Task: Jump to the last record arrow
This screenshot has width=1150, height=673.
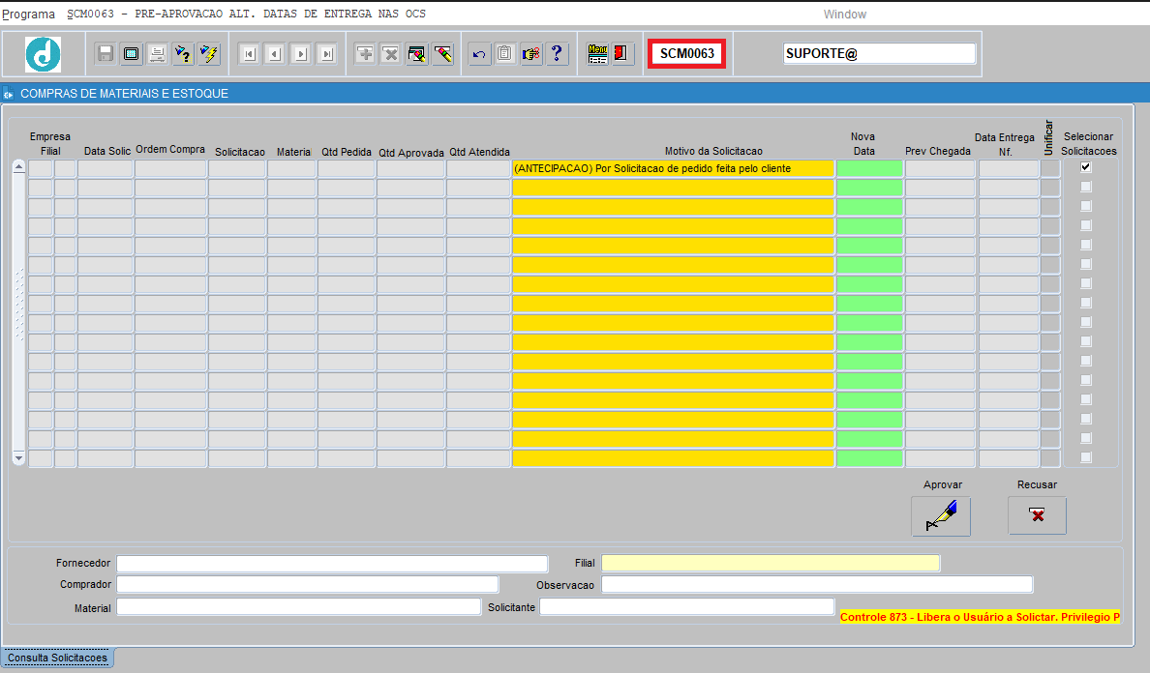Action: 327,53
